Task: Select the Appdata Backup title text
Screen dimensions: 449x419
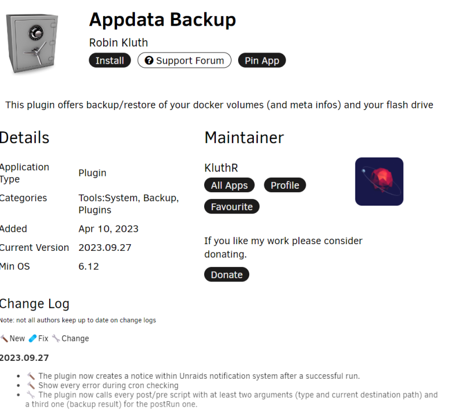Action: [162, 20]
